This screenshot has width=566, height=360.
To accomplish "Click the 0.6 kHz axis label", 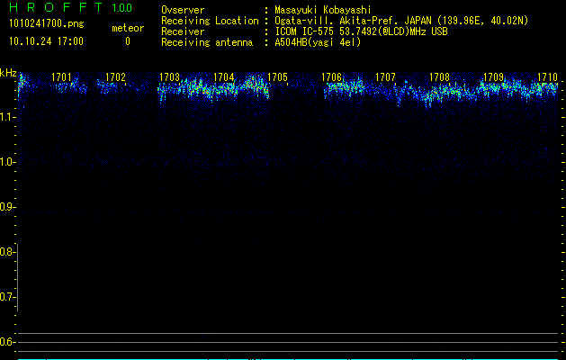I will (7, 342).
